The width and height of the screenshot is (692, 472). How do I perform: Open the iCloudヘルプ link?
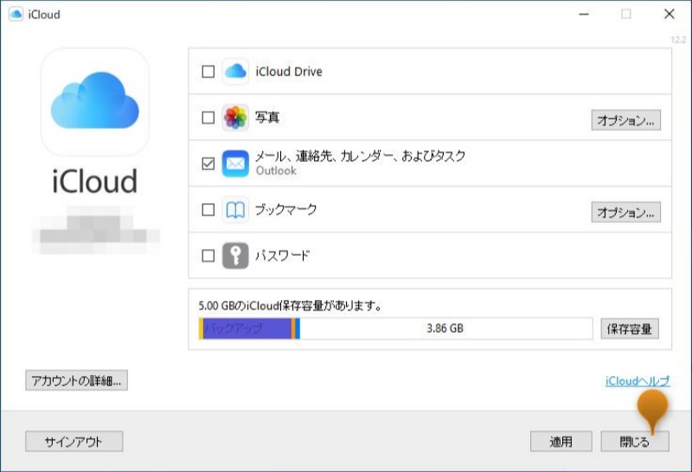(x=638, y=380)
